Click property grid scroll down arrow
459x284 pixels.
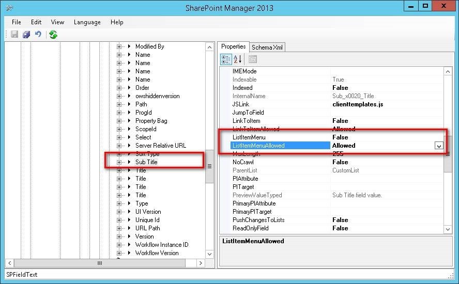coord(448,229)
